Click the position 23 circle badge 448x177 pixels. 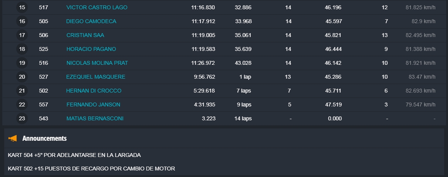pos(22,118)
